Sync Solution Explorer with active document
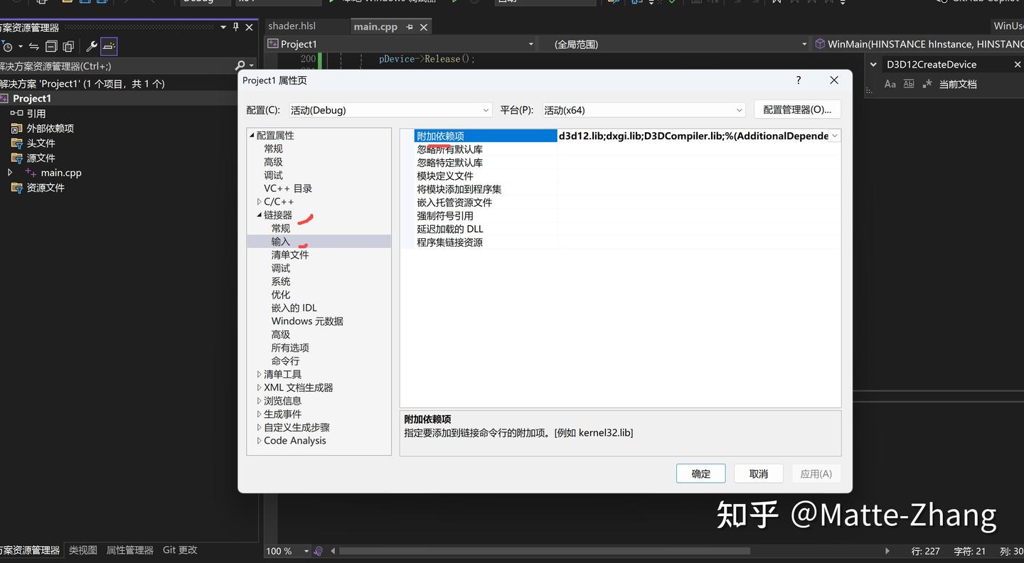The image size is (1024, 563). [33, 46]
